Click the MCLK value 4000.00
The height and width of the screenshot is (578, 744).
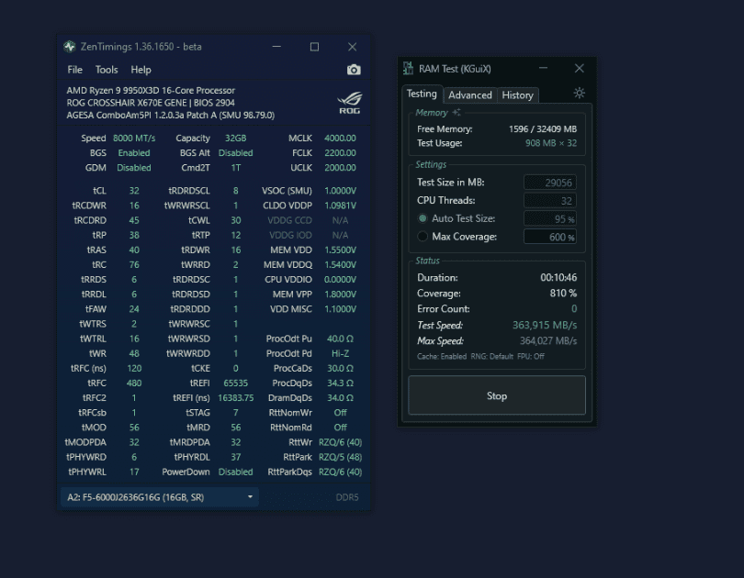pos(340,138)
